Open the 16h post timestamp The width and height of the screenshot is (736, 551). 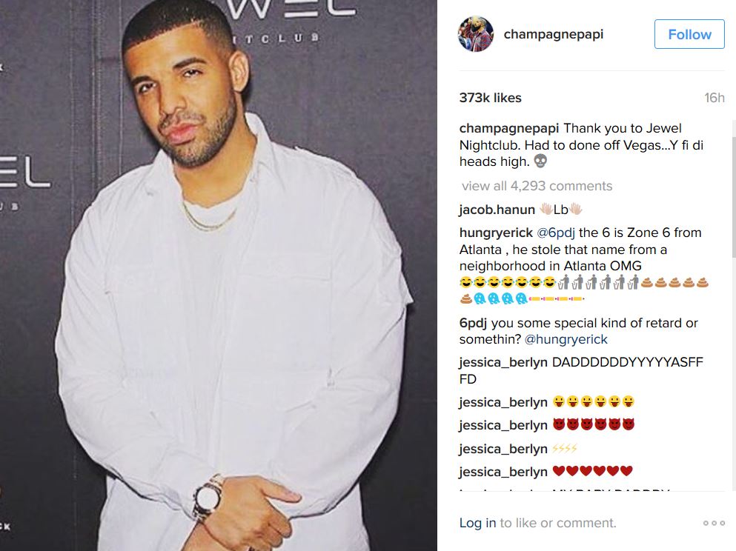714,98
